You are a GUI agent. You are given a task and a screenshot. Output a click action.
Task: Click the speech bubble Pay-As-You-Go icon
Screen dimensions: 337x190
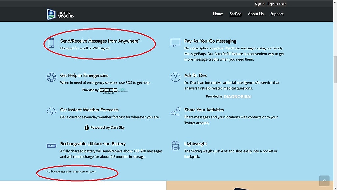point(176,43)
